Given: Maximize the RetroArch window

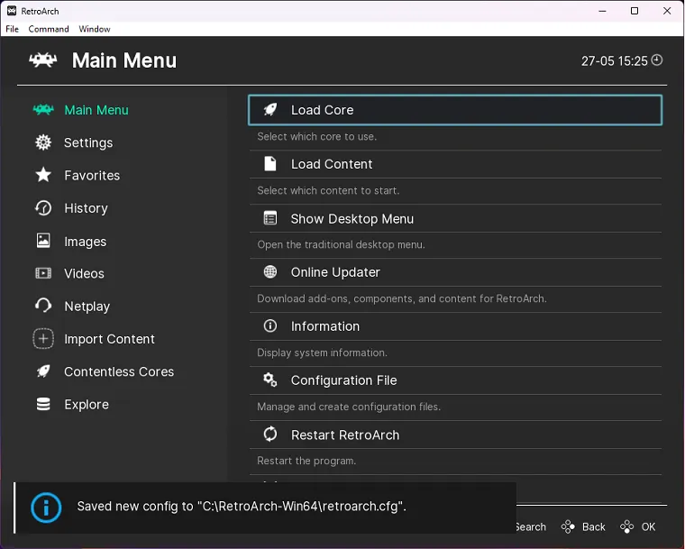Looking at the screenshot, I should [635, 11].
